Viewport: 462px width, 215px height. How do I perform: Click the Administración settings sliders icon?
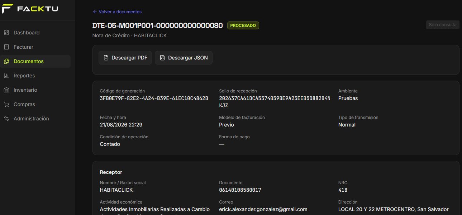click(6, 119)
